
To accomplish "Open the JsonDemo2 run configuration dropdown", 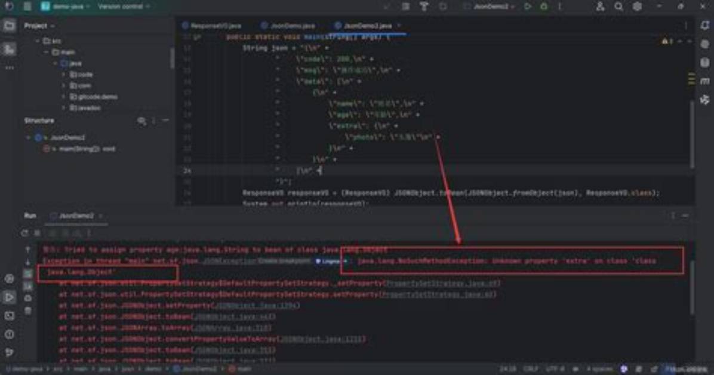I will [490, 7].
